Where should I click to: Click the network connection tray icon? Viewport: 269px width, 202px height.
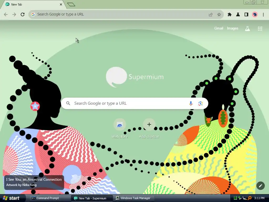245,198
